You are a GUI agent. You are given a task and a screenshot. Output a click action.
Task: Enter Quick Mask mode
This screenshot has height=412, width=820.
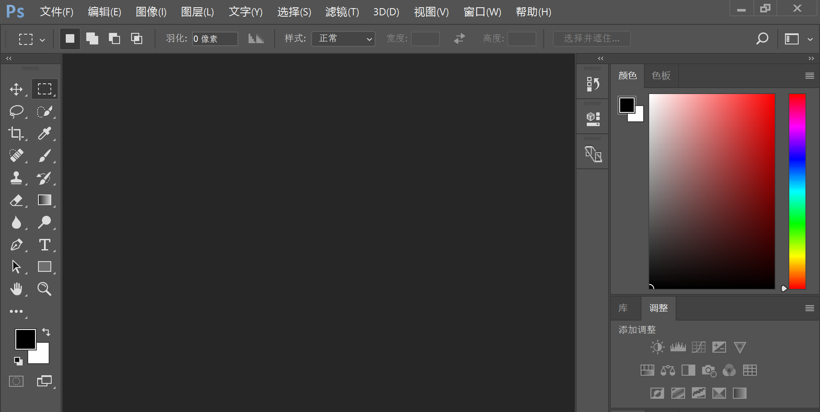click(16, 381)
